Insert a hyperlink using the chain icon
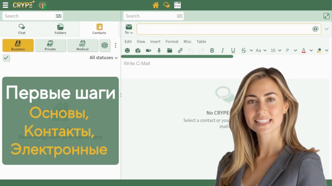 [x=180, y=50]
